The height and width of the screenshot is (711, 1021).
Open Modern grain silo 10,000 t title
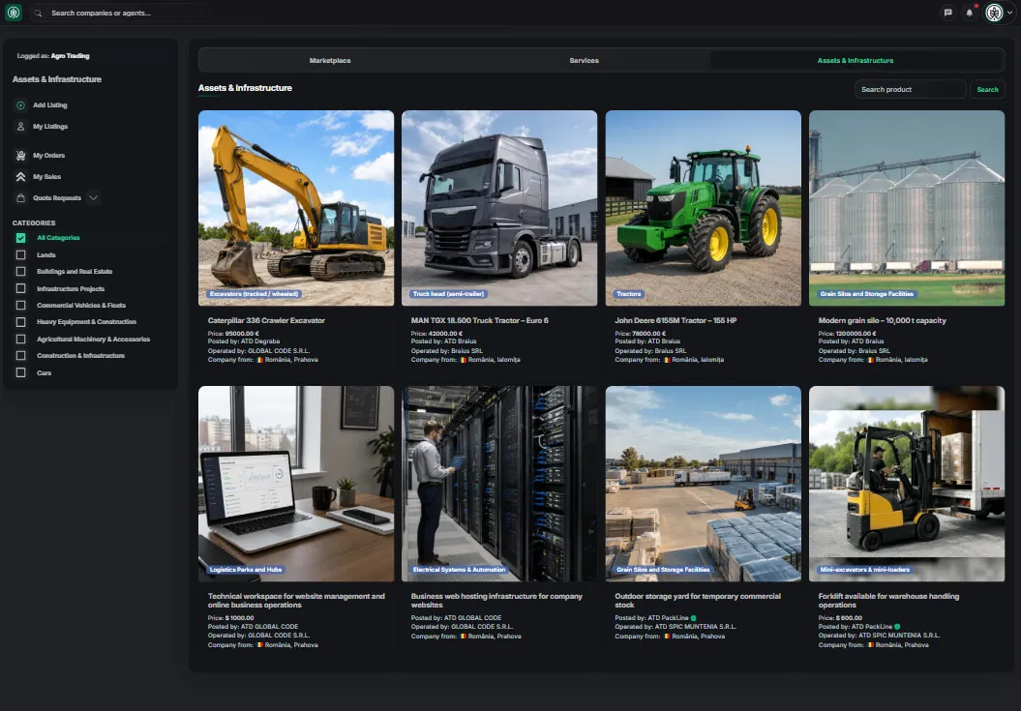click(883, 320)
